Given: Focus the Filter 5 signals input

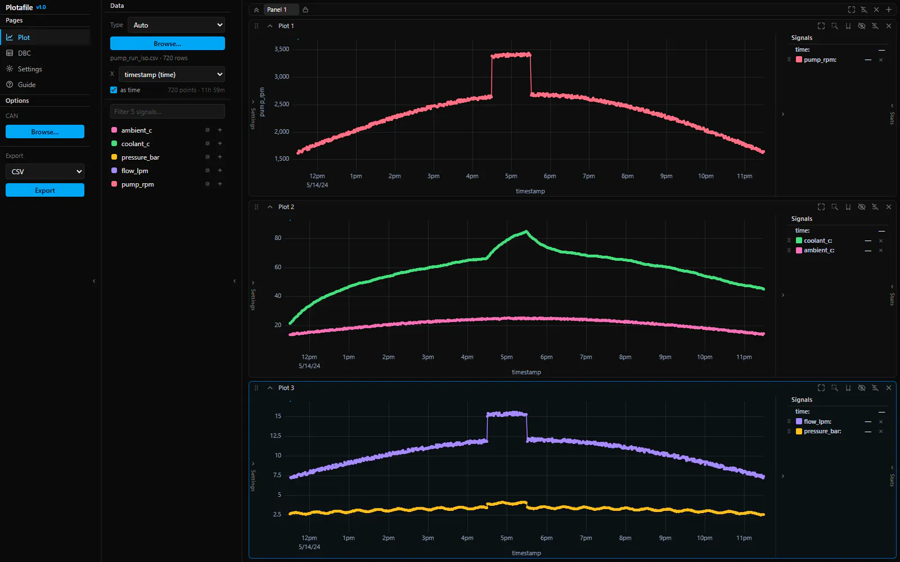Looking at the screenshot, I should click(168, 111).
